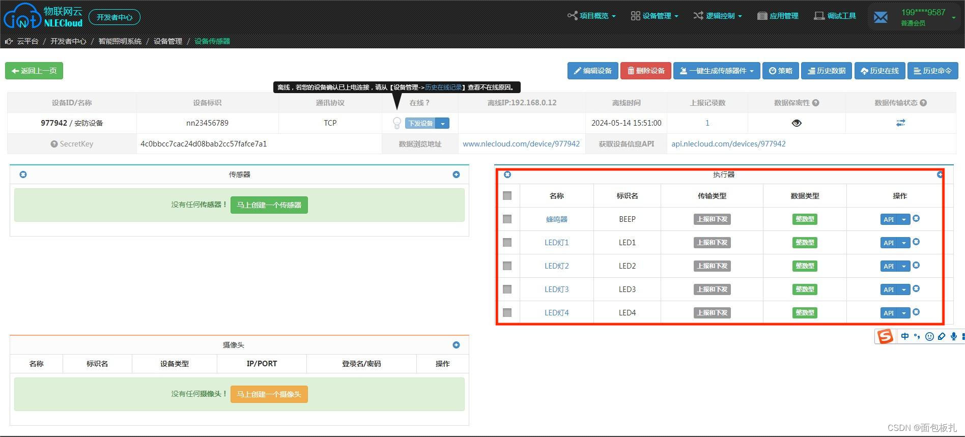Screen dimensions: 965x437
Task: Click the plus icon to add an actuator
Action: click(940, 174)
